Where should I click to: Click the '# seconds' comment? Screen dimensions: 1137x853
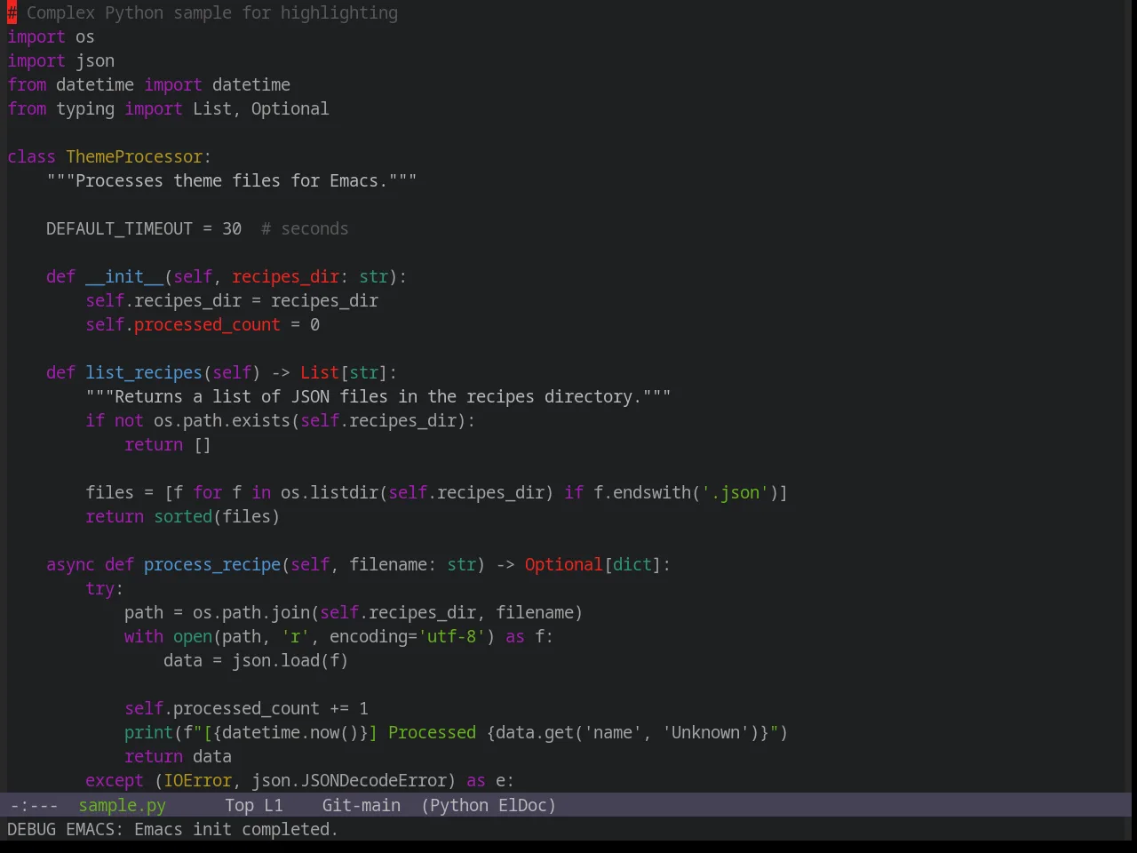pyautogui.click(x=305, y=228)
